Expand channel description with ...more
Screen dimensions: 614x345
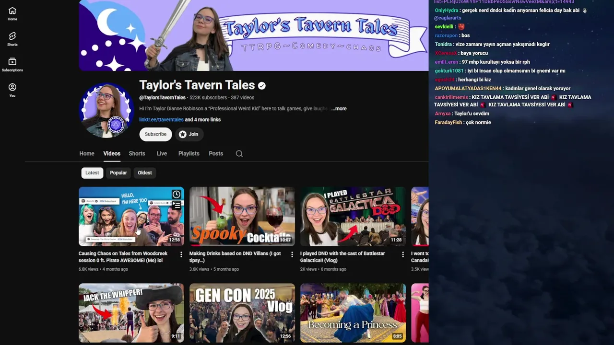coord(339,109)
